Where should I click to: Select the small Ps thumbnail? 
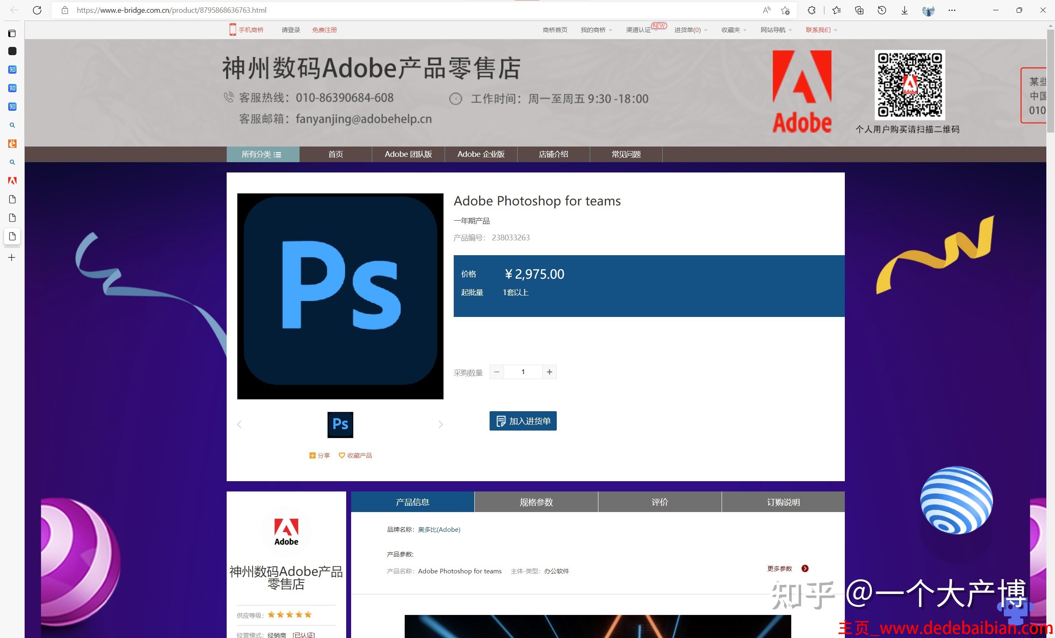coord(340,425)
